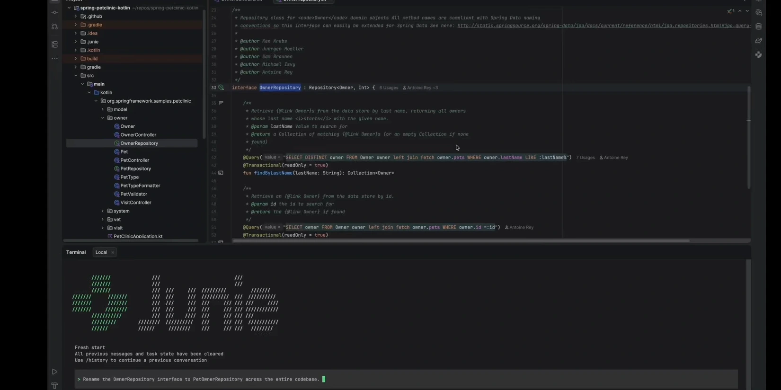Click the Terminal panel title

76,253
